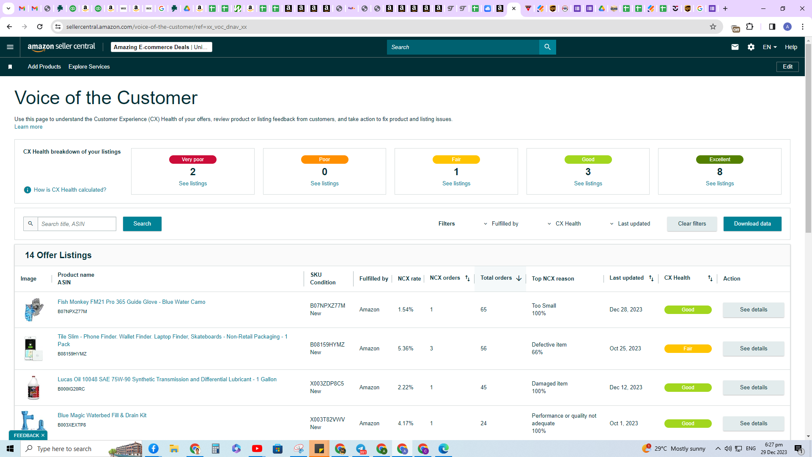
Task: Open the Seller Central hamburger menu
Action: (10, 47)
